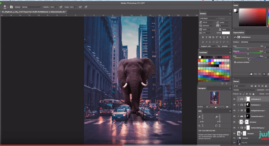
Task: Switch to the Navigator panel tab
Action: [x=202, y=88]
